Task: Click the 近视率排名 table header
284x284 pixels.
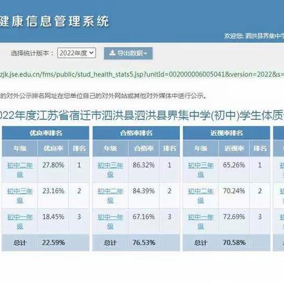Action: click(227, 133)
